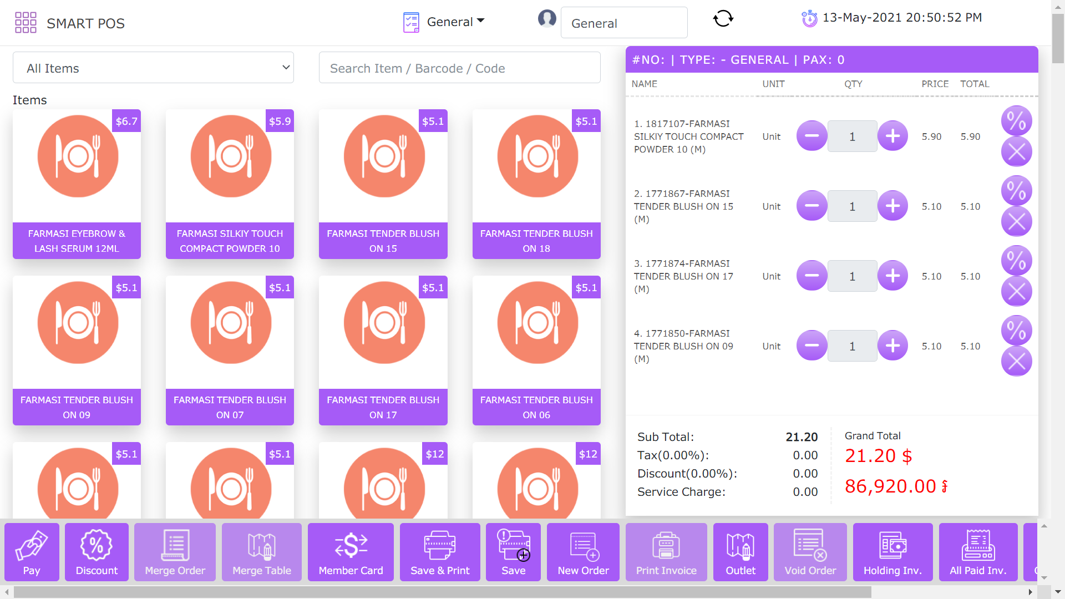Start a New Order
Image resolution: width=1065 pixels, height=599 pixels.
pyautogui.click(x=583, y=552)
